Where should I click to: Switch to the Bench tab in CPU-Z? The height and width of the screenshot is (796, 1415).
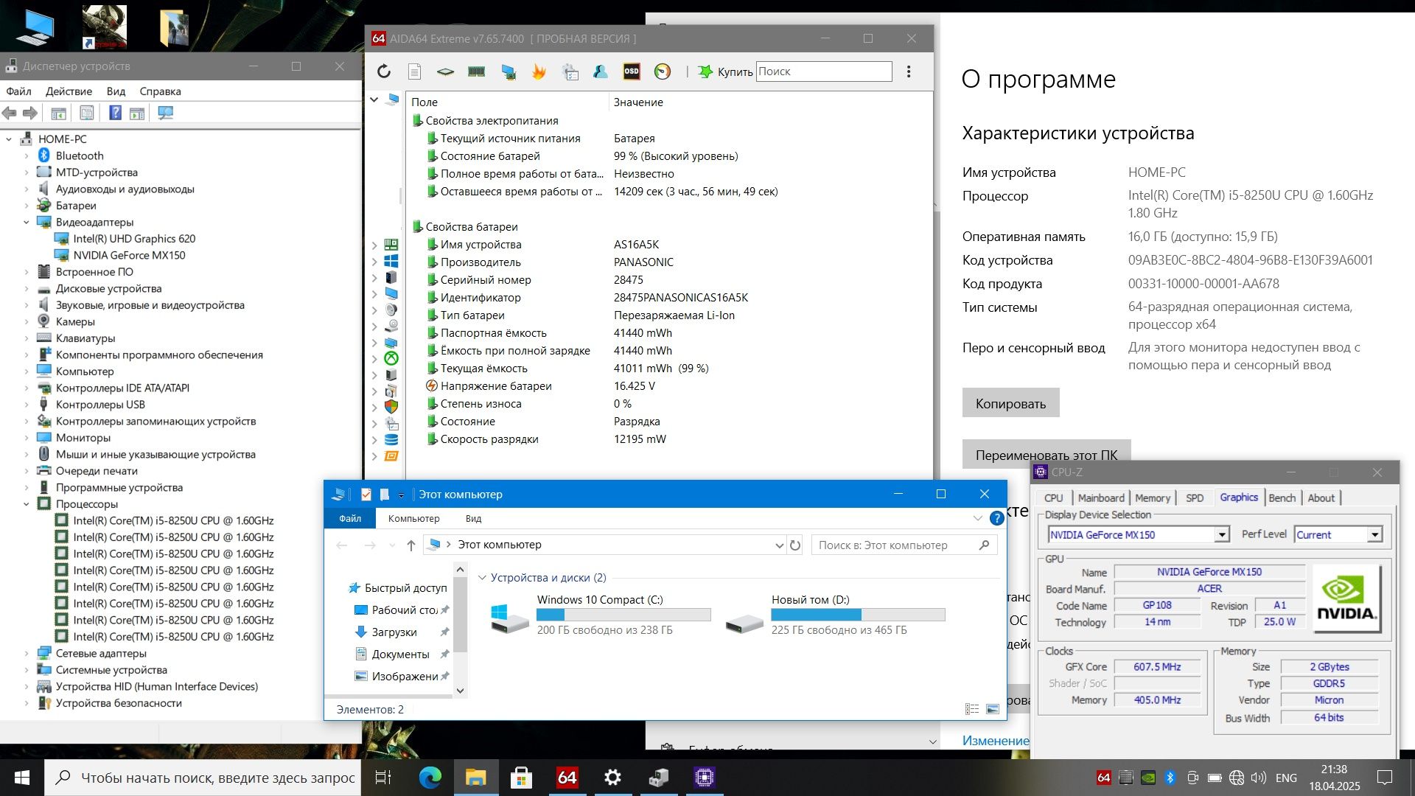click(x=1282, y=498)
